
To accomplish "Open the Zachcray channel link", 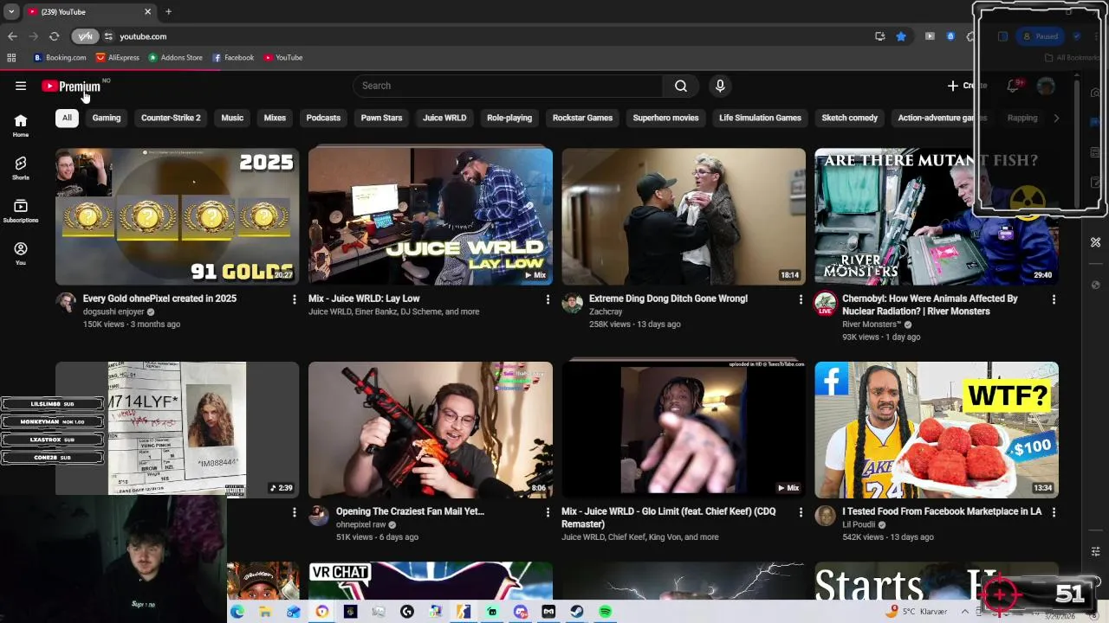I will (x=606, y=311).
